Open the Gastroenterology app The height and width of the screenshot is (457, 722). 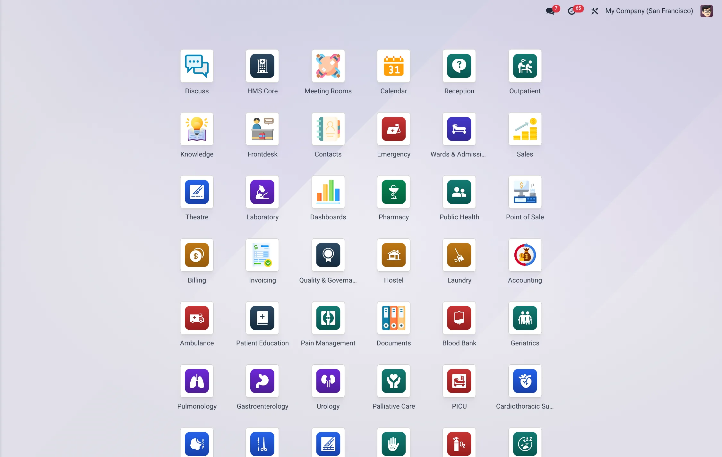click(x=262, y=381)
